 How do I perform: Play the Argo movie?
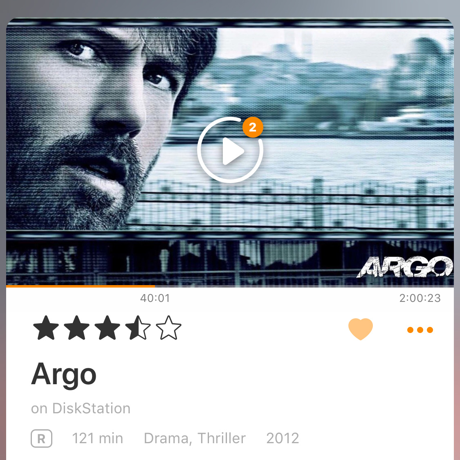tap(230, 150)
